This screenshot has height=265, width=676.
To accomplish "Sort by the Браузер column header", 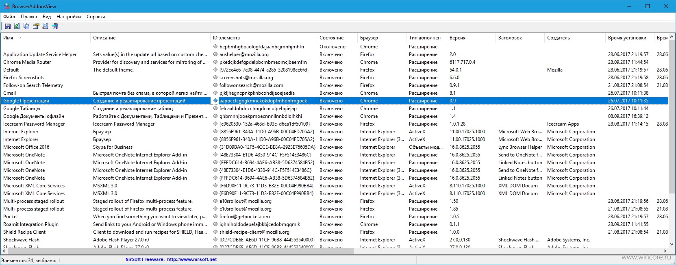I will tap(382, 38).
